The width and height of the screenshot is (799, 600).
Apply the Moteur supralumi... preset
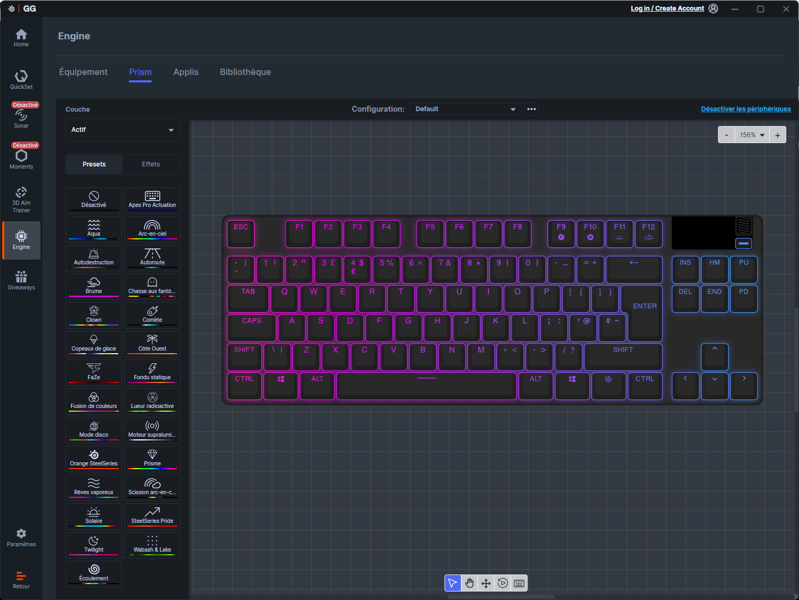coord(152,430)
